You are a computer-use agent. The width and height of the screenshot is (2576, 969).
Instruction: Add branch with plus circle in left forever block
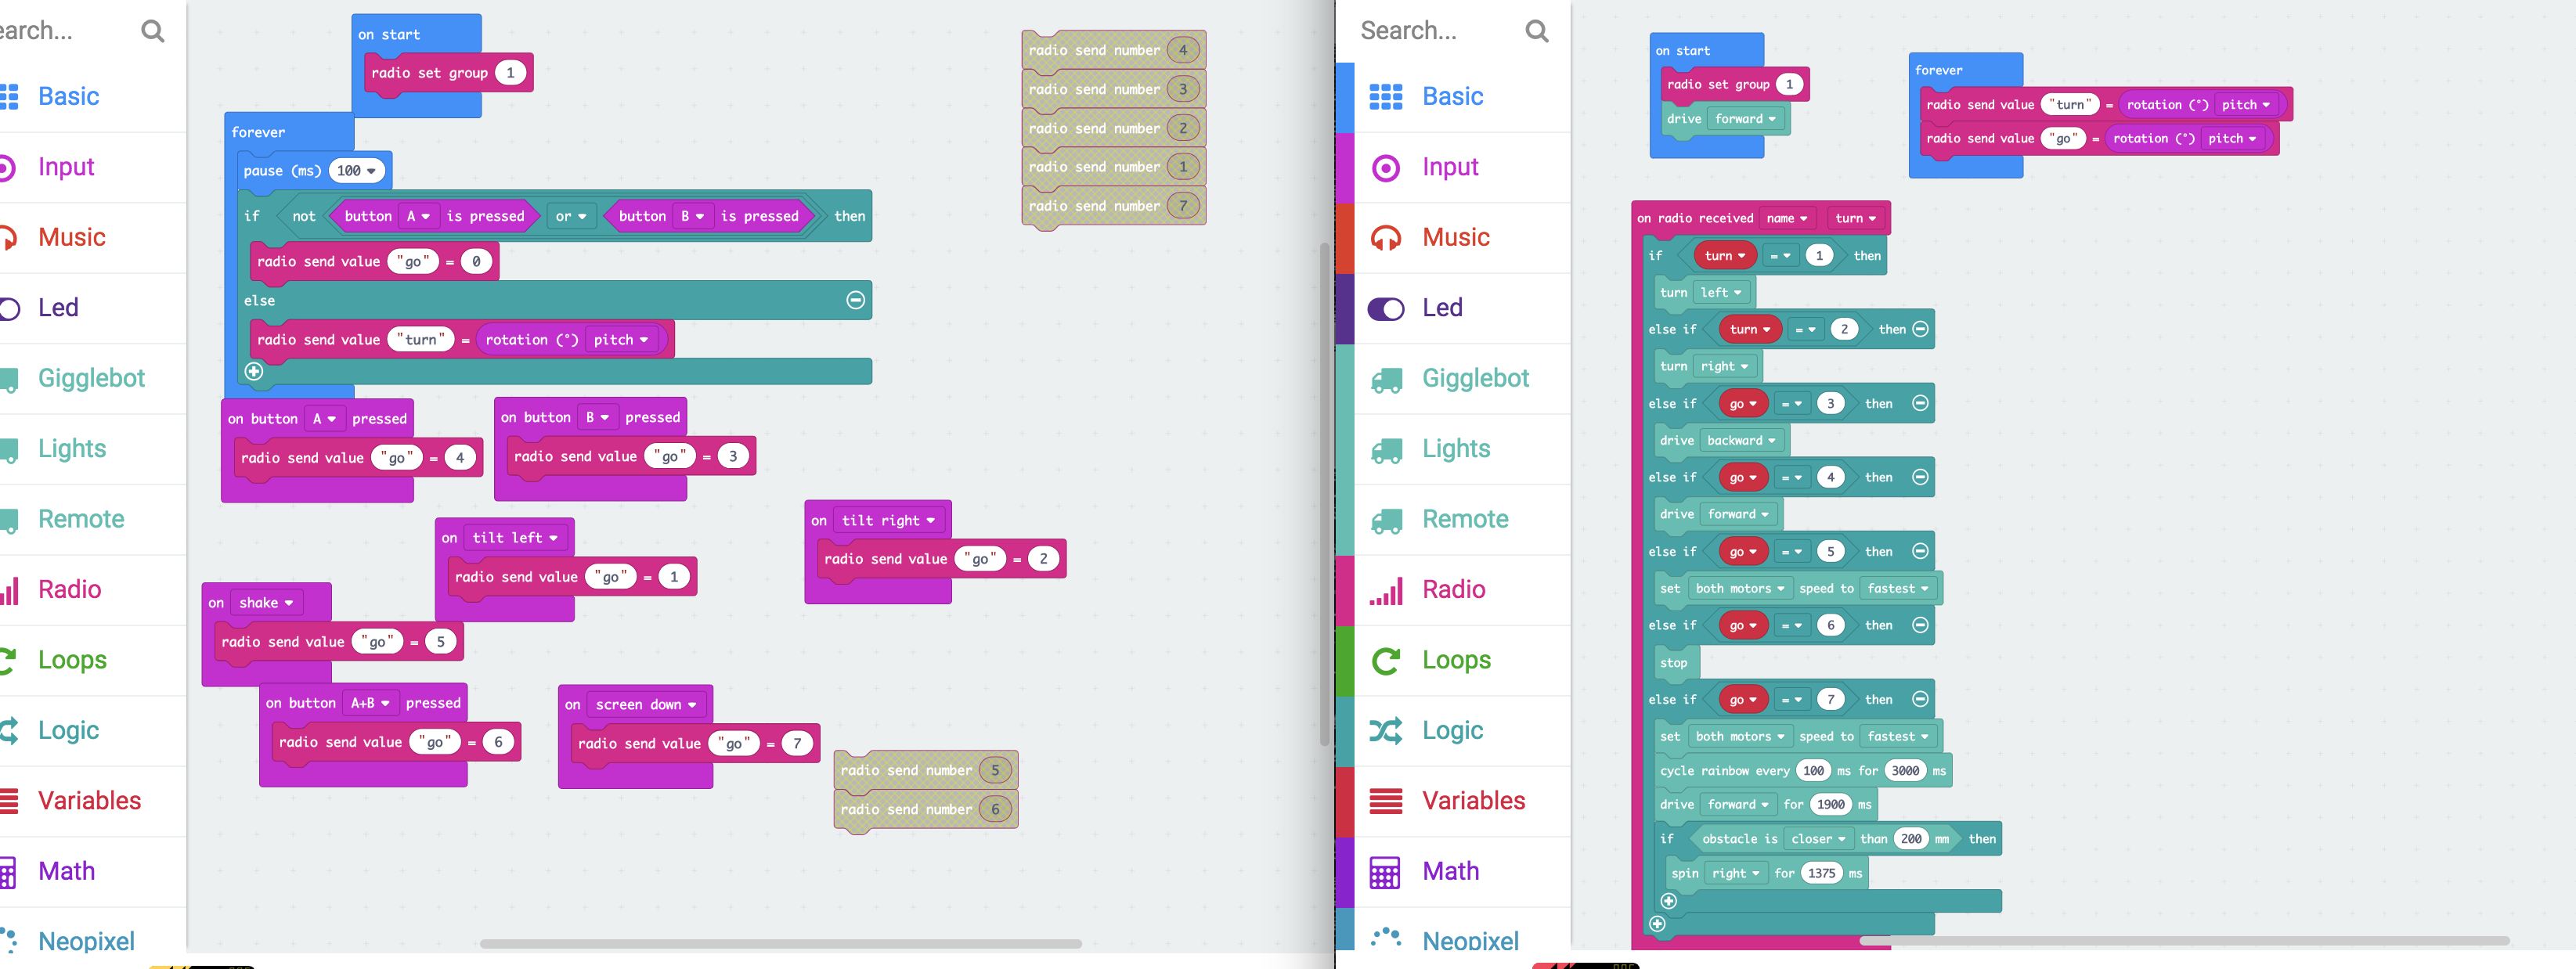pos(254,371)
